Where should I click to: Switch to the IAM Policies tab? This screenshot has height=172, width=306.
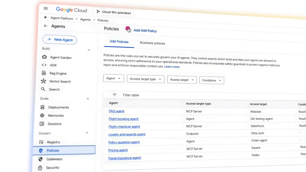pos(119,42)
